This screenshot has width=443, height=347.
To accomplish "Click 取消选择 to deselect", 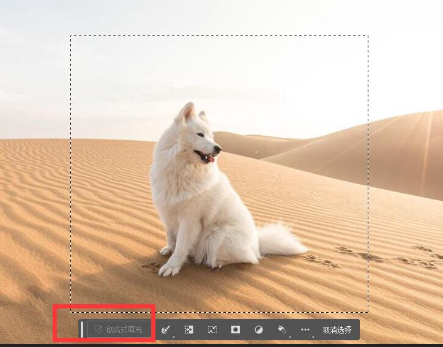I will pyautogui.click(x=337, y=330).
